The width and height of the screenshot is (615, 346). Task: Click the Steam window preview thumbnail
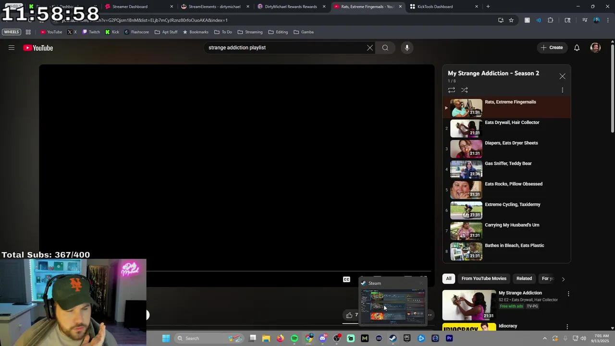tap(393, 306)
